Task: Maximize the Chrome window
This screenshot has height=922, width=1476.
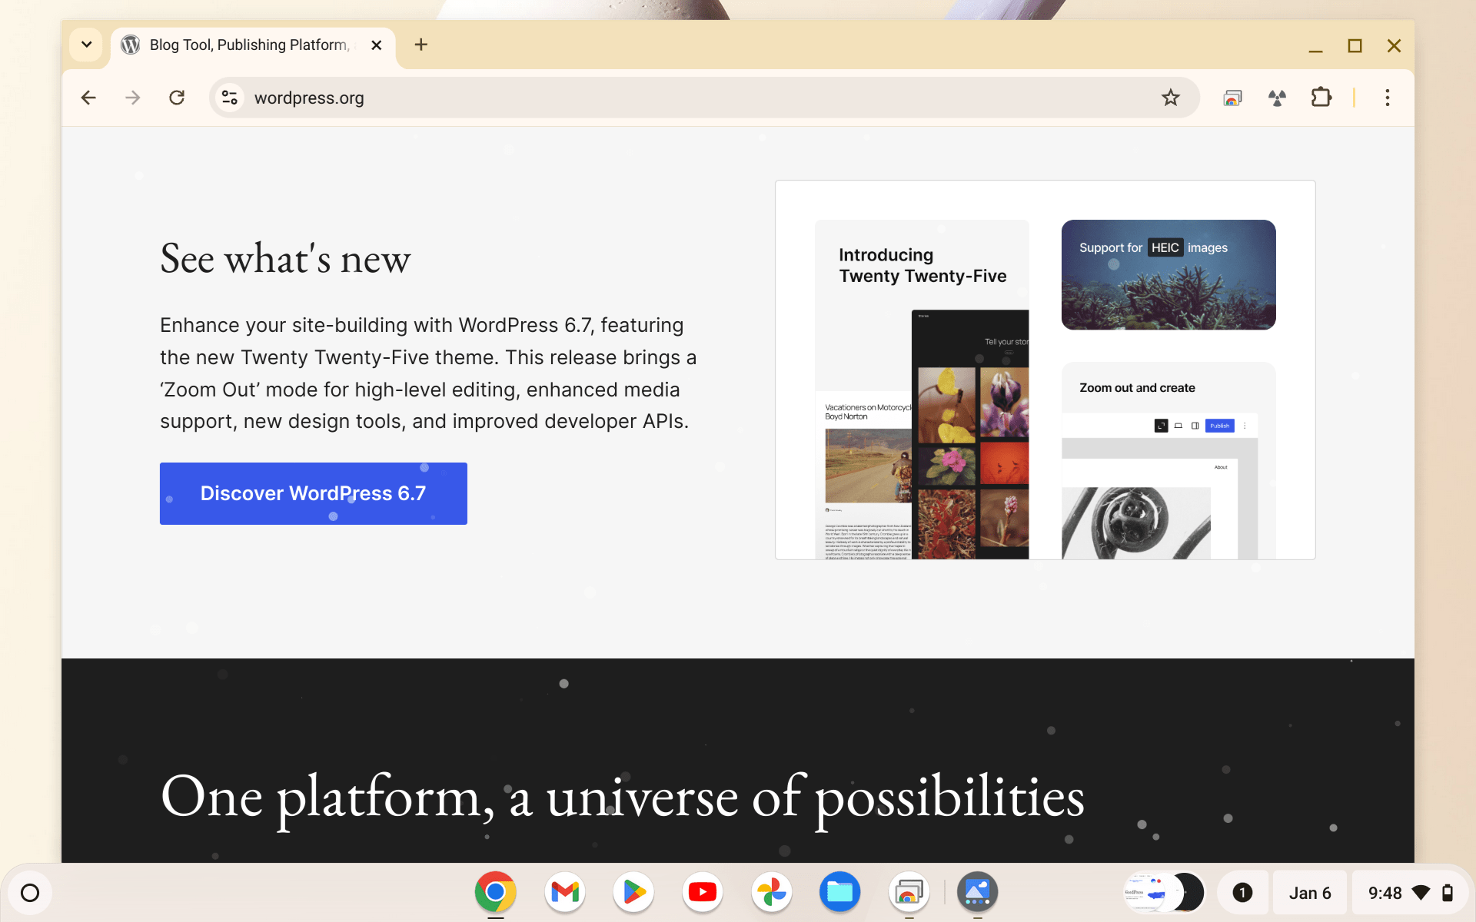Action: coord(1355,46)
